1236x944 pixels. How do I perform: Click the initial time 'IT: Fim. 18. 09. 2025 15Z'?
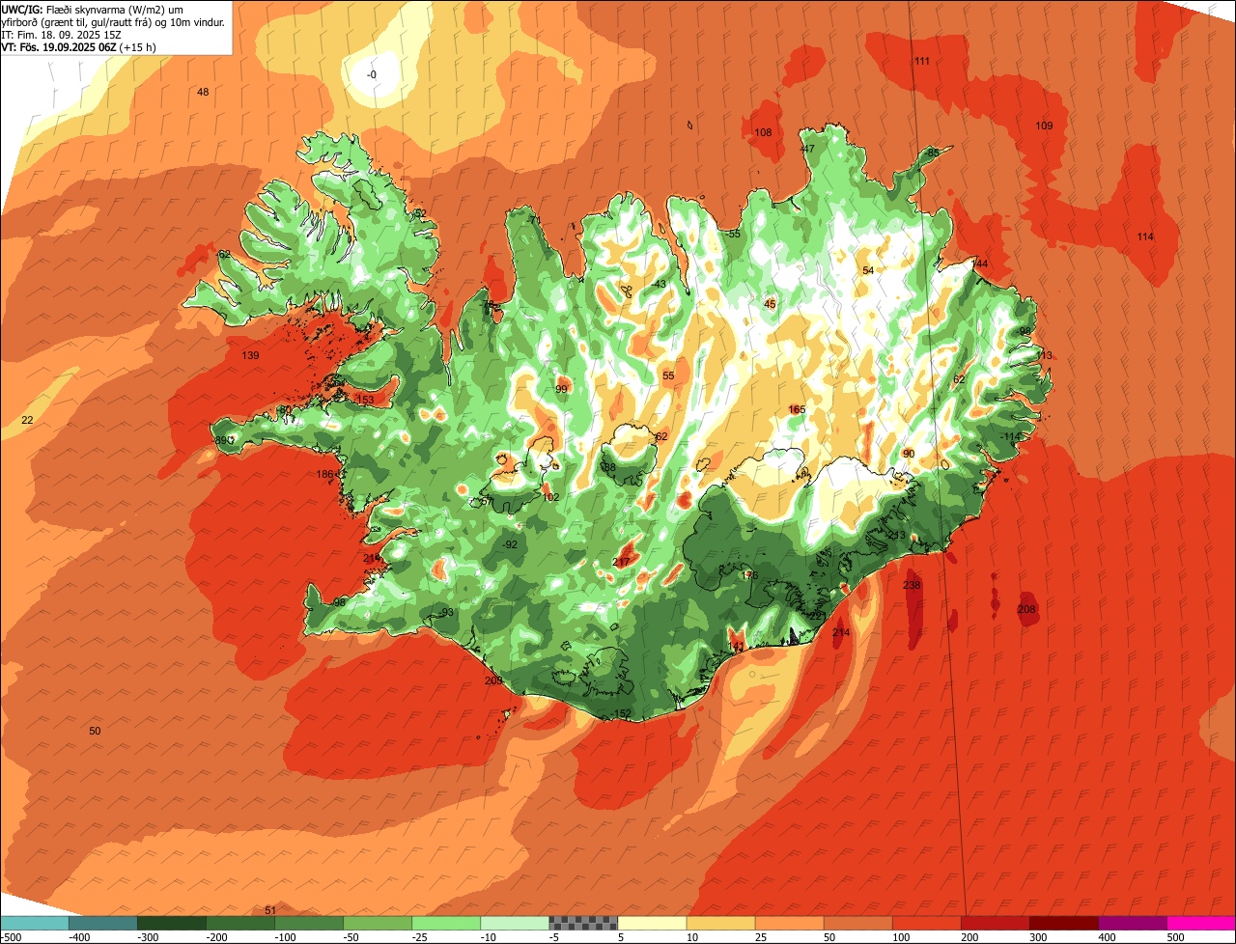61,34
